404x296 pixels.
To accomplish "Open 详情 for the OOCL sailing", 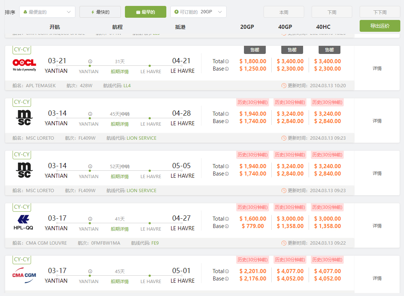I will tap(377, 68).
